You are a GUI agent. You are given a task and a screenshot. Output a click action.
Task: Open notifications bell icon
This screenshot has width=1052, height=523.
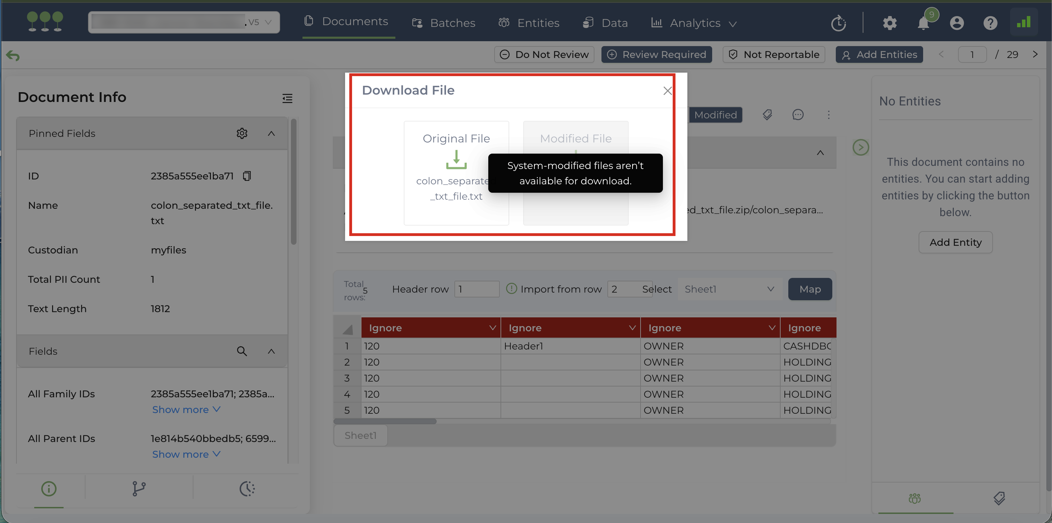923,23
